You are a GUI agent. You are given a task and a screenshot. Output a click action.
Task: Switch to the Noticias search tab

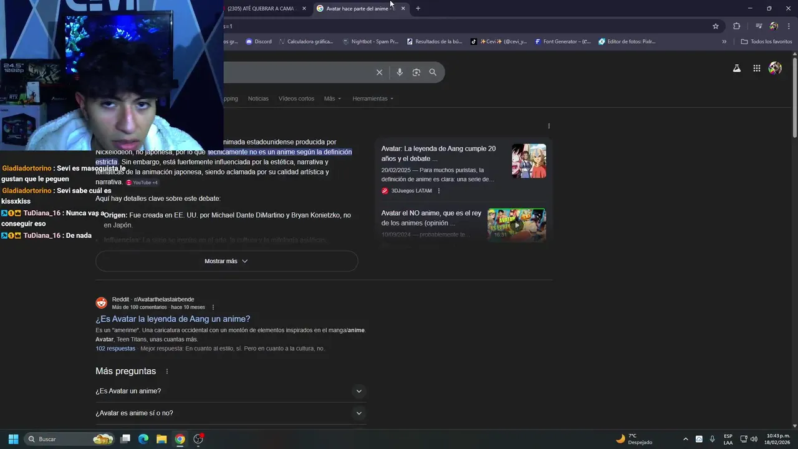tap(258, 99)
